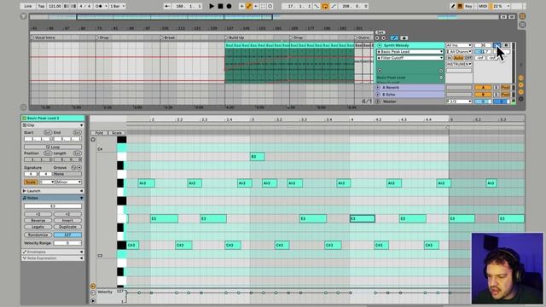The height and width of the screenshot is (307, 546).
Task: Enable the Key map mode switch
Action: tap(468, 6)
